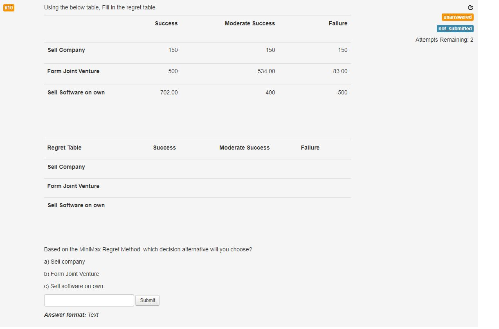This screenshot has width=499, height=329.
Task: Click option 'c) Sell software on own'
Action: [74, 286]
